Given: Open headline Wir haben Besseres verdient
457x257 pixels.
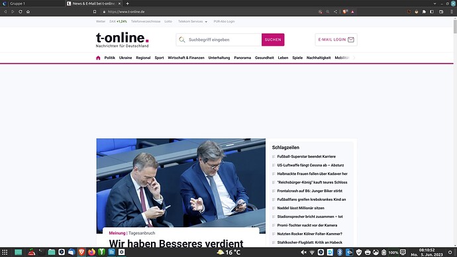Looking at the screenshot, I should point(176,243).
